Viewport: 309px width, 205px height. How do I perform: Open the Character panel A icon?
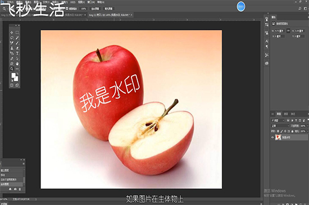point(267,41)
